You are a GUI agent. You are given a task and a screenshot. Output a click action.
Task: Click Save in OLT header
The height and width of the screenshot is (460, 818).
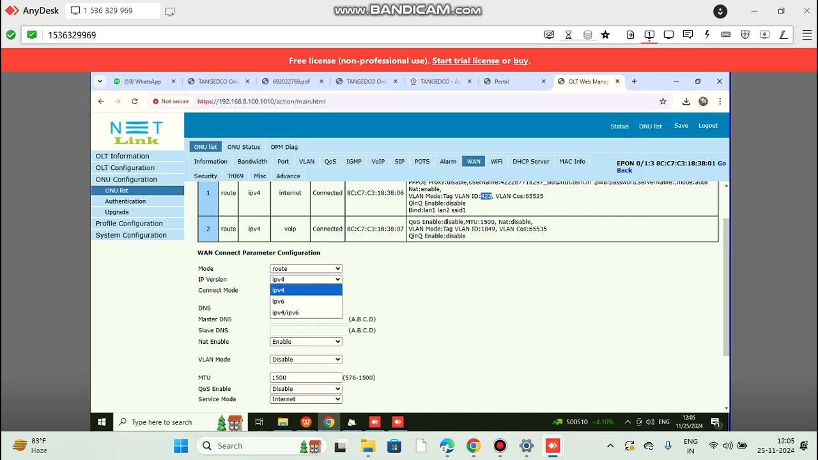[x=681, y=126]
